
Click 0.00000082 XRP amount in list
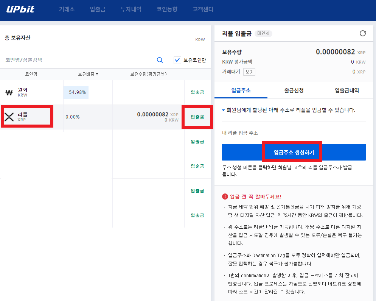click(157, 114)
